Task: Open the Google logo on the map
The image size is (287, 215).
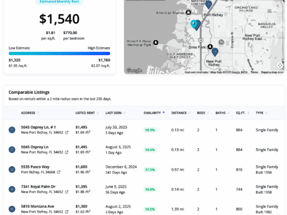Action: [x=134, y=70]
